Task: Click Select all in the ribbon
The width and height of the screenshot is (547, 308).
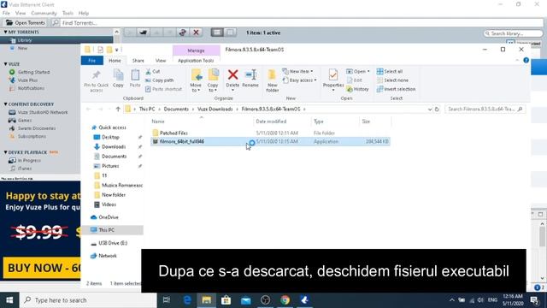Action: [x=390, y=71]
